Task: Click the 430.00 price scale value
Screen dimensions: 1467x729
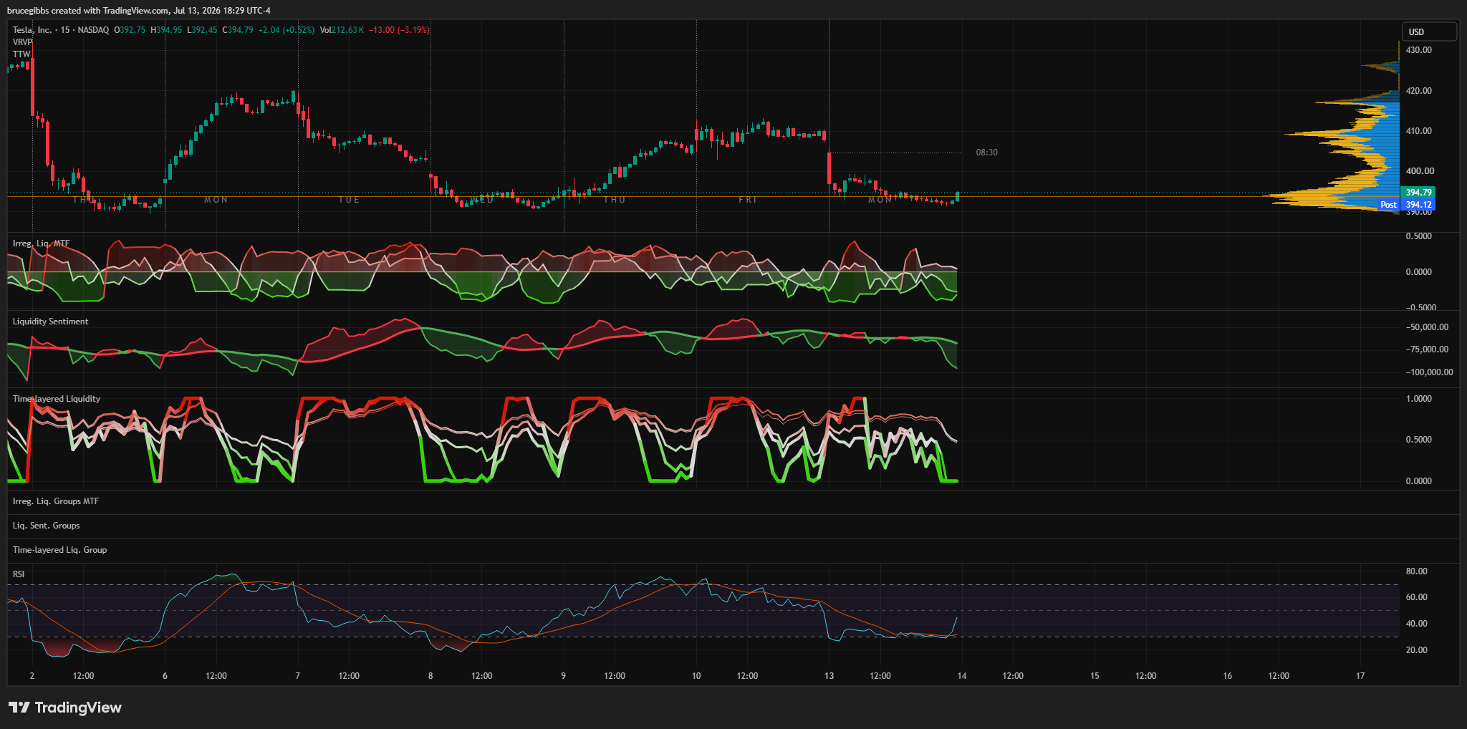Action: (1418, 50)
